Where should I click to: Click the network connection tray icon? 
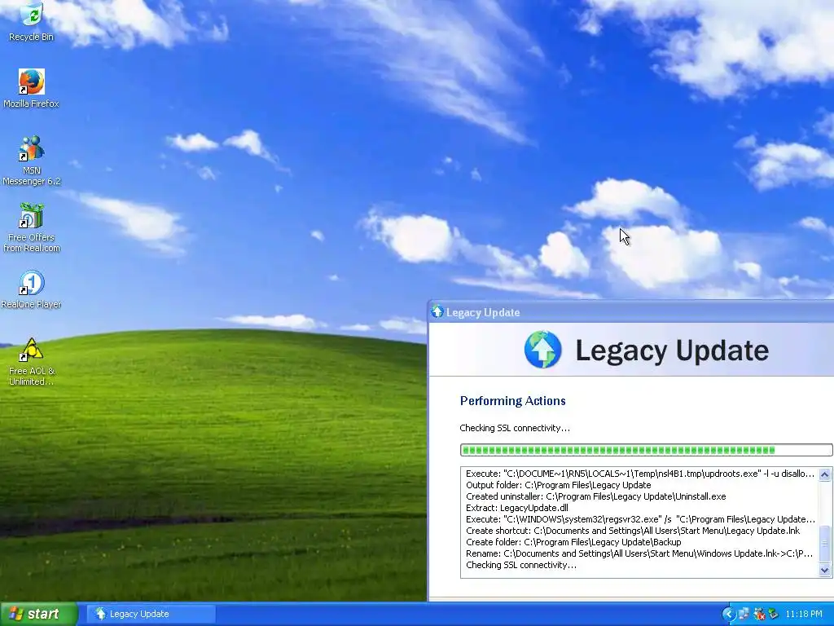[x=744, y=614]
